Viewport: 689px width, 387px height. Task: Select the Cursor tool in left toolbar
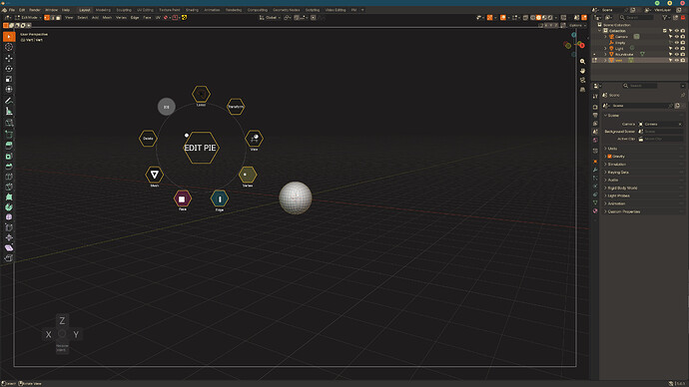[x=9, y=47]
